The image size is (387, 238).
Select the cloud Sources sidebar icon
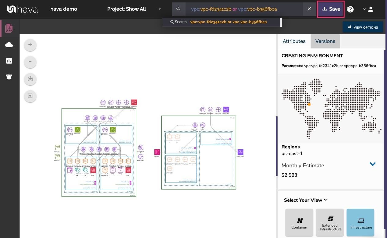tap(9, 44)
